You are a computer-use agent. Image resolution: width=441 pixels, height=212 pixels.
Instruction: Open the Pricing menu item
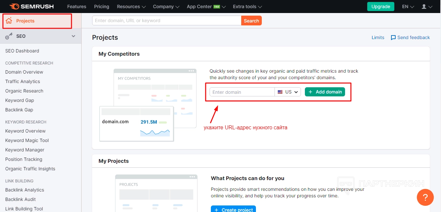[102, 7]
